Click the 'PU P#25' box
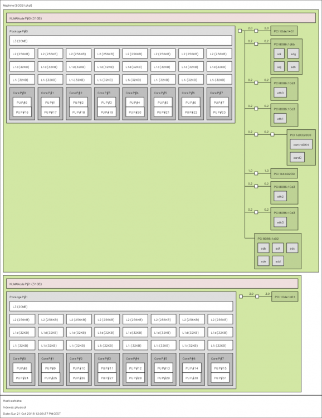 point(51,378)
